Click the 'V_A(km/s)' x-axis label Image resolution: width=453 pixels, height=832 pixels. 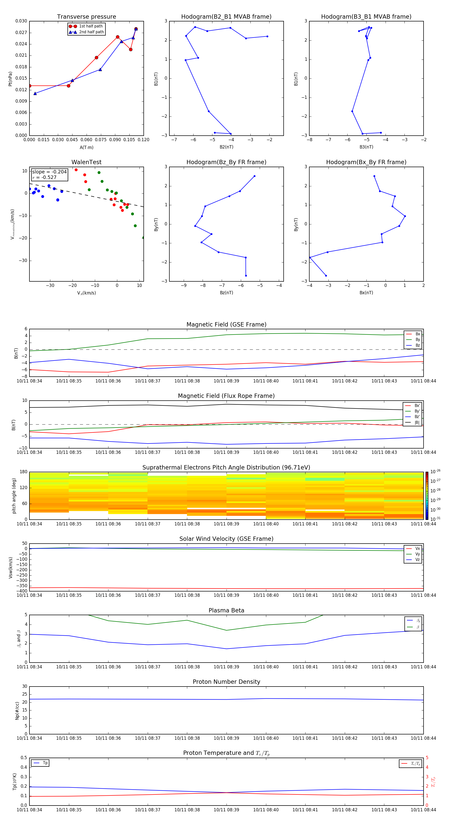click(86, 293)
